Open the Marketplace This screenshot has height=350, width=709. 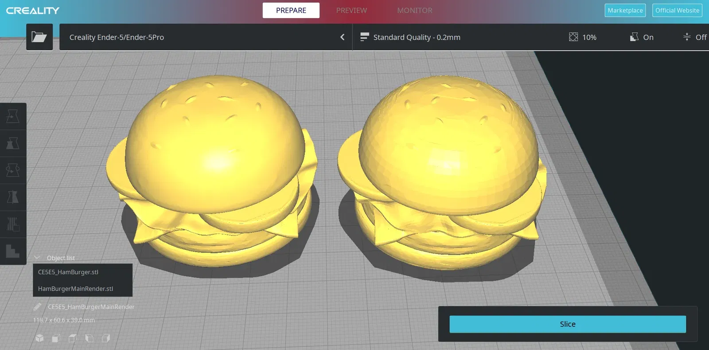tap(625, 10)
